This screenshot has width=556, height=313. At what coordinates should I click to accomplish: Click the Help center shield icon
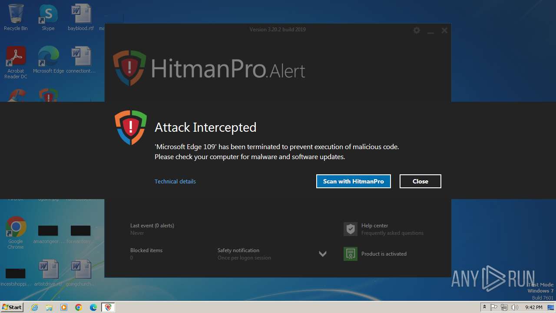pyautogui.click(x=351, y=229)
